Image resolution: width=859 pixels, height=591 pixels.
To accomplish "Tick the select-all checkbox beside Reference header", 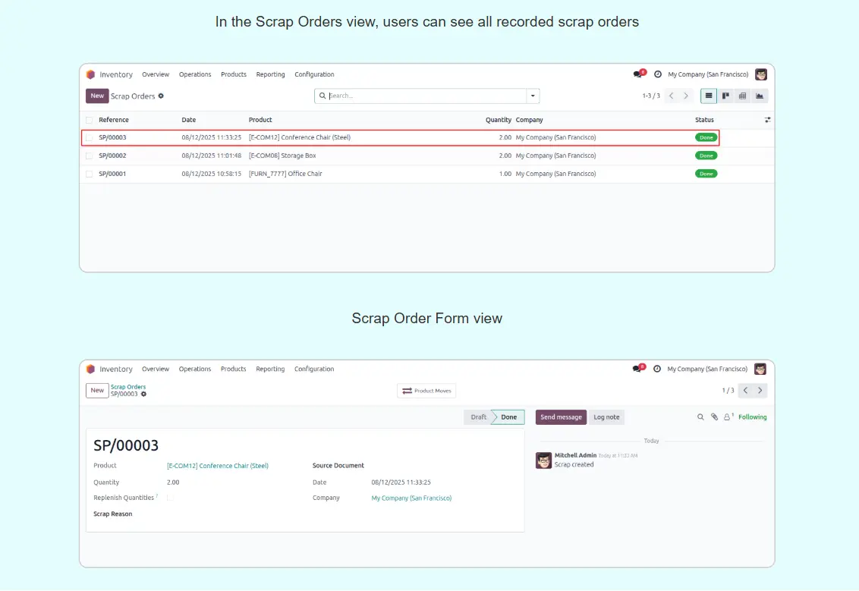I will [x=90, y=120].
